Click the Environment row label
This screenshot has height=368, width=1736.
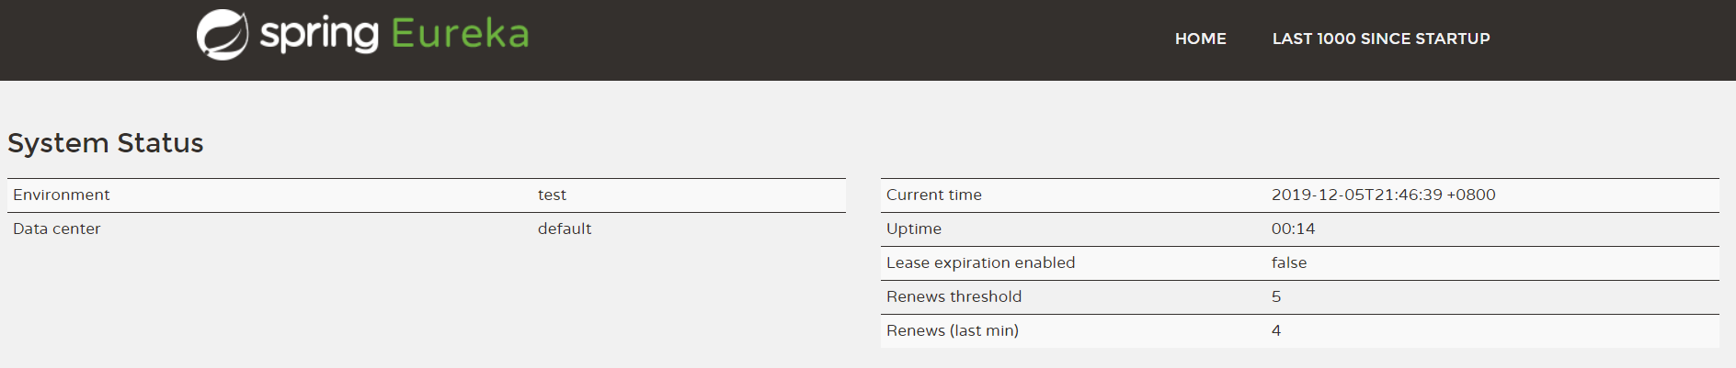(x=62, y=195)
